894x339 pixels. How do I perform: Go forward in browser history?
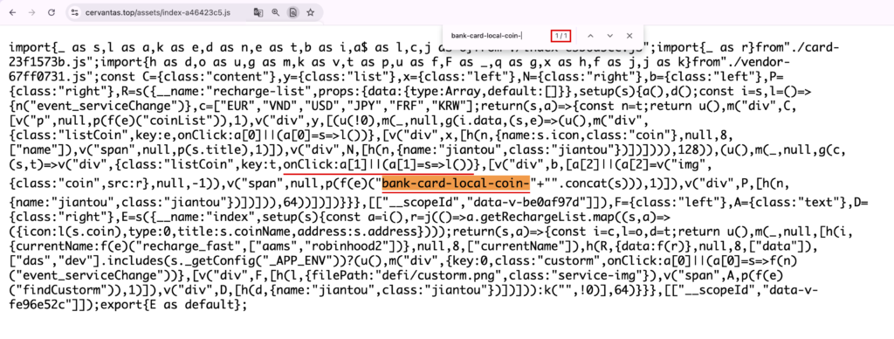tap(32, 12)
